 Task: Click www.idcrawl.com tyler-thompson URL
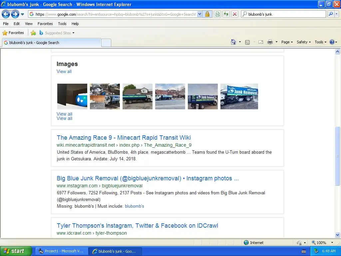[x=92, y=233]
